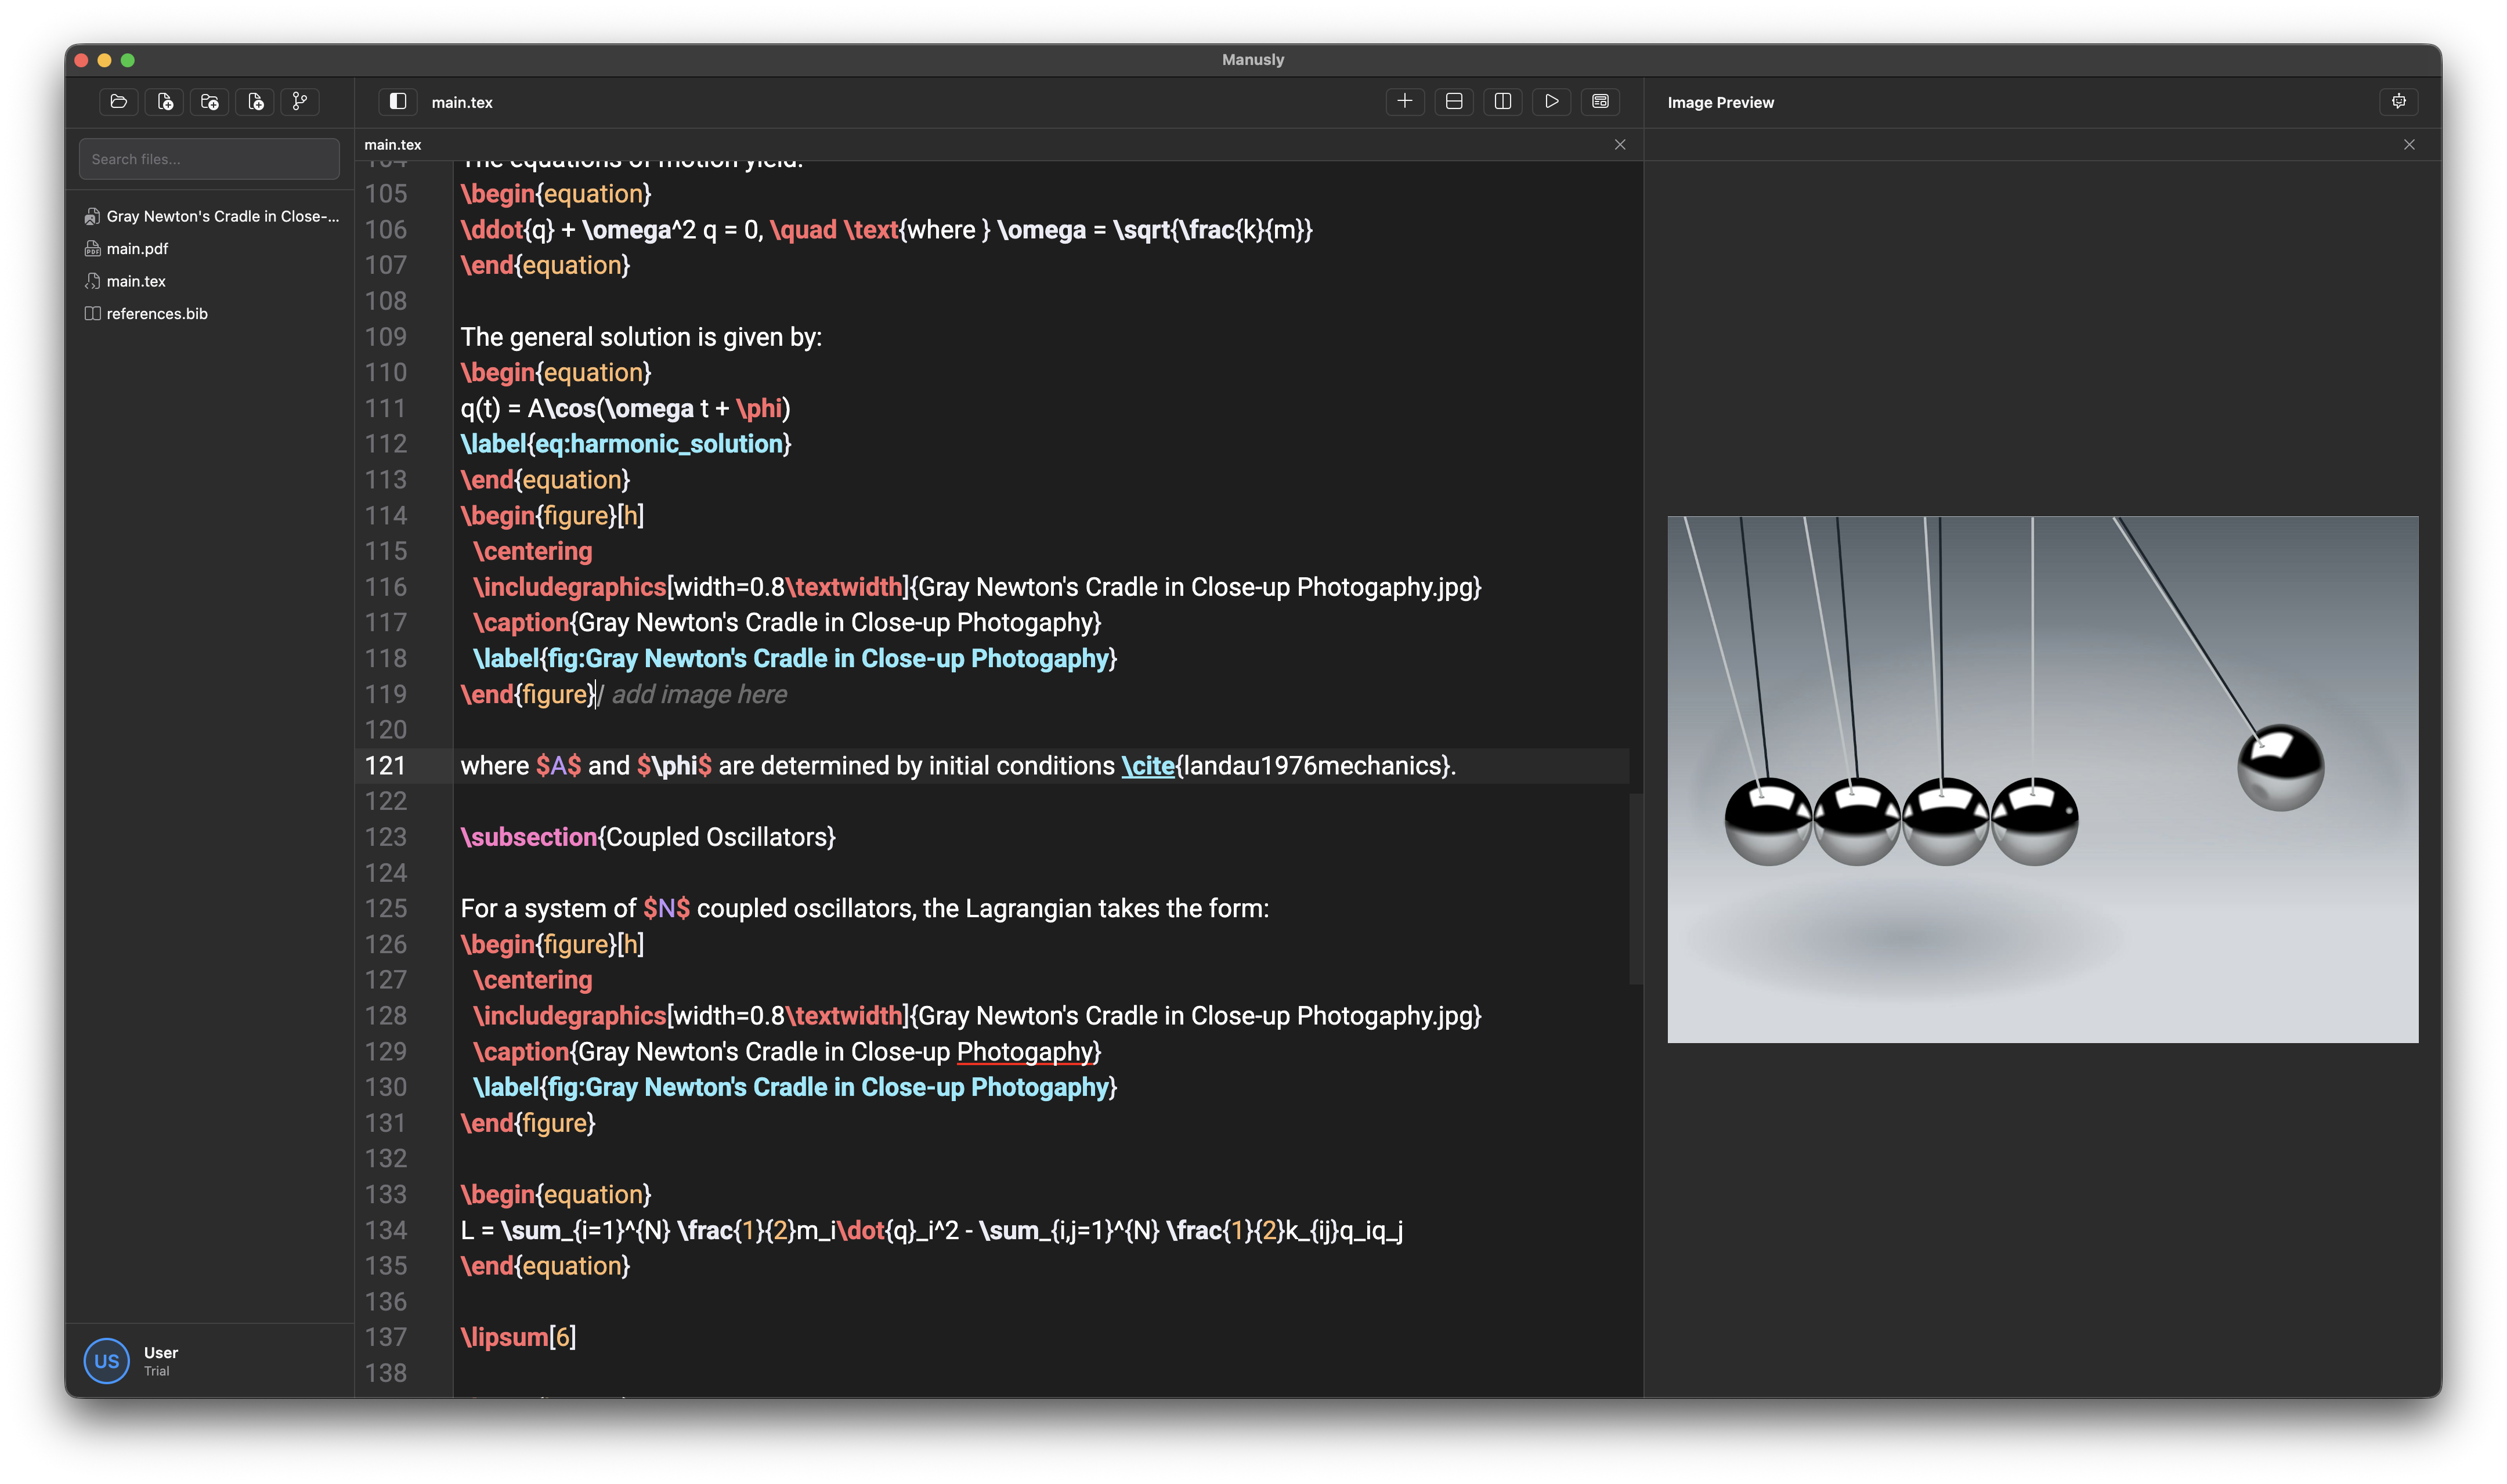Select the Gray Newton's Cradle image file

221,216
